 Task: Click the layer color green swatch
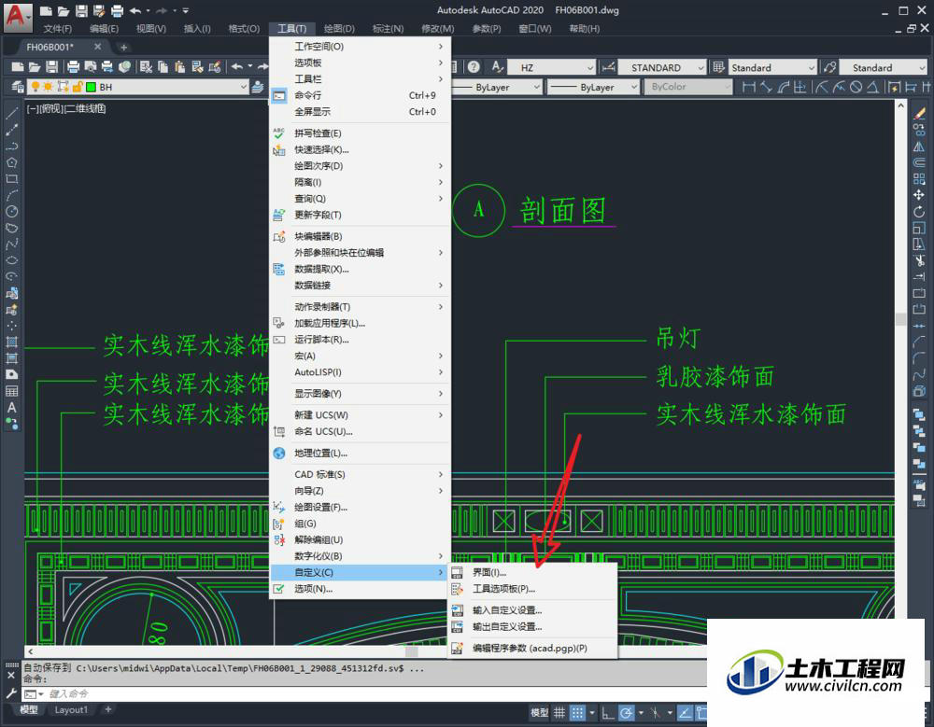pyautogui.click(x=92, y=87)
